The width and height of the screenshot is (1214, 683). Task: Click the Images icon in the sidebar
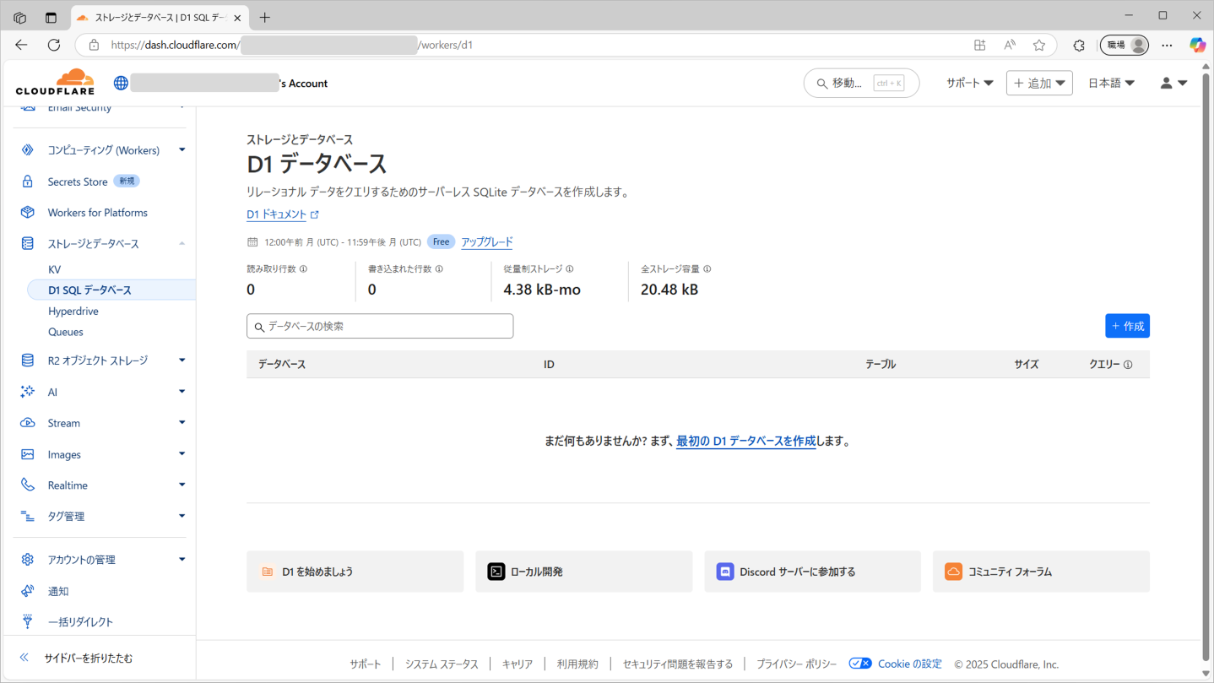pyautogui.click(x=28, y=454)
